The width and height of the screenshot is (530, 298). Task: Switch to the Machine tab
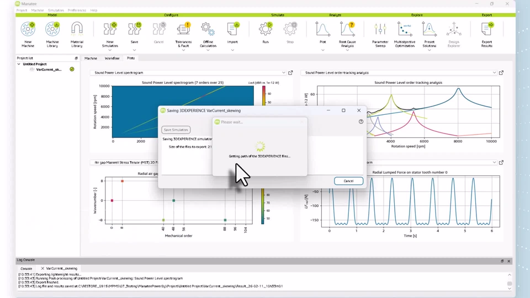[91, 58]
